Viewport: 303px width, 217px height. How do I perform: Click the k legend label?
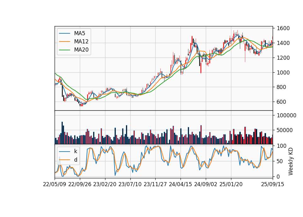75,151
